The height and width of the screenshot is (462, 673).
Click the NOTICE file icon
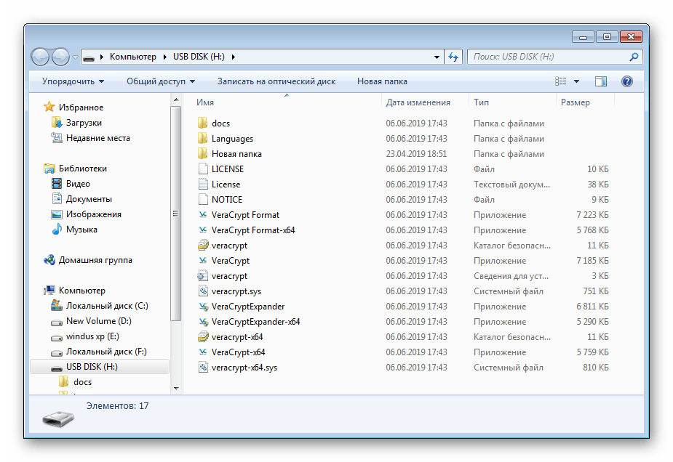point(203,200)
